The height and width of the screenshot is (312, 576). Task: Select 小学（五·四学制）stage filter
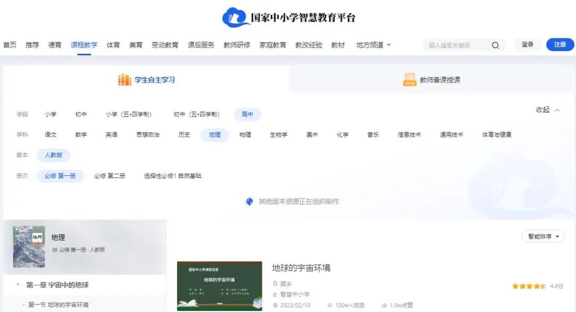click(129, 114)
